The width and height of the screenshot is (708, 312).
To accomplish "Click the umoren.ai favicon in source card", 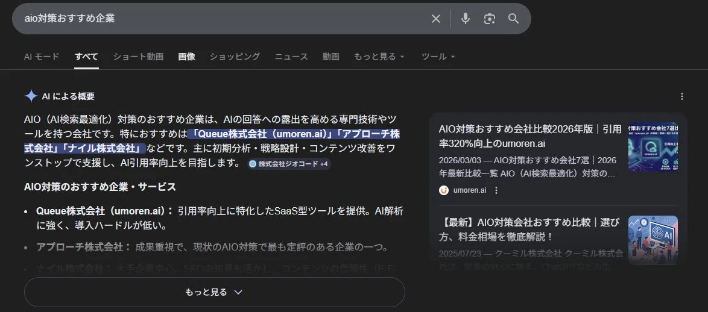I will [444, 190].
